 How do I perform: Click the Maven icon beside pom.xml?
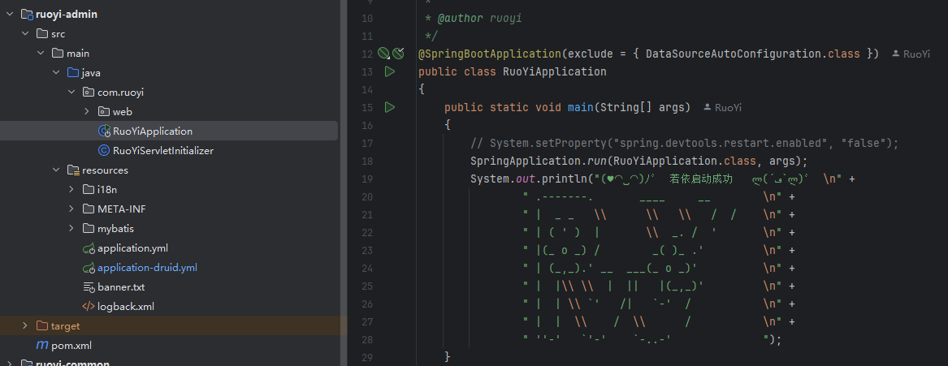pyautogui.click(x=42, y=345)
